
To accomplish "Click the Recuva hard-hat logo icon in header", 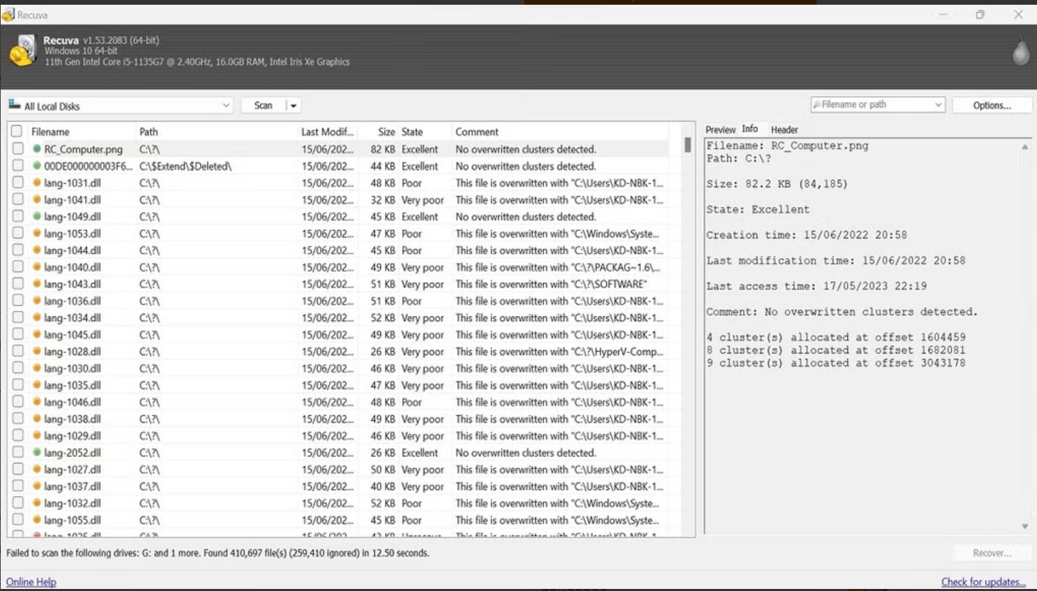I will [x=22, y=51].
